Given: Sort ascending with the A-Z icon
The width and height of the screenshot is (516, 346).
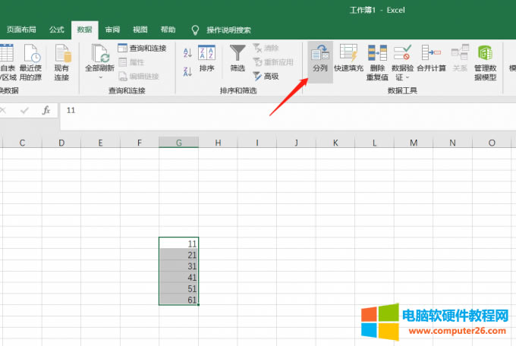Looking at the screenshot, I should (187, 53).
